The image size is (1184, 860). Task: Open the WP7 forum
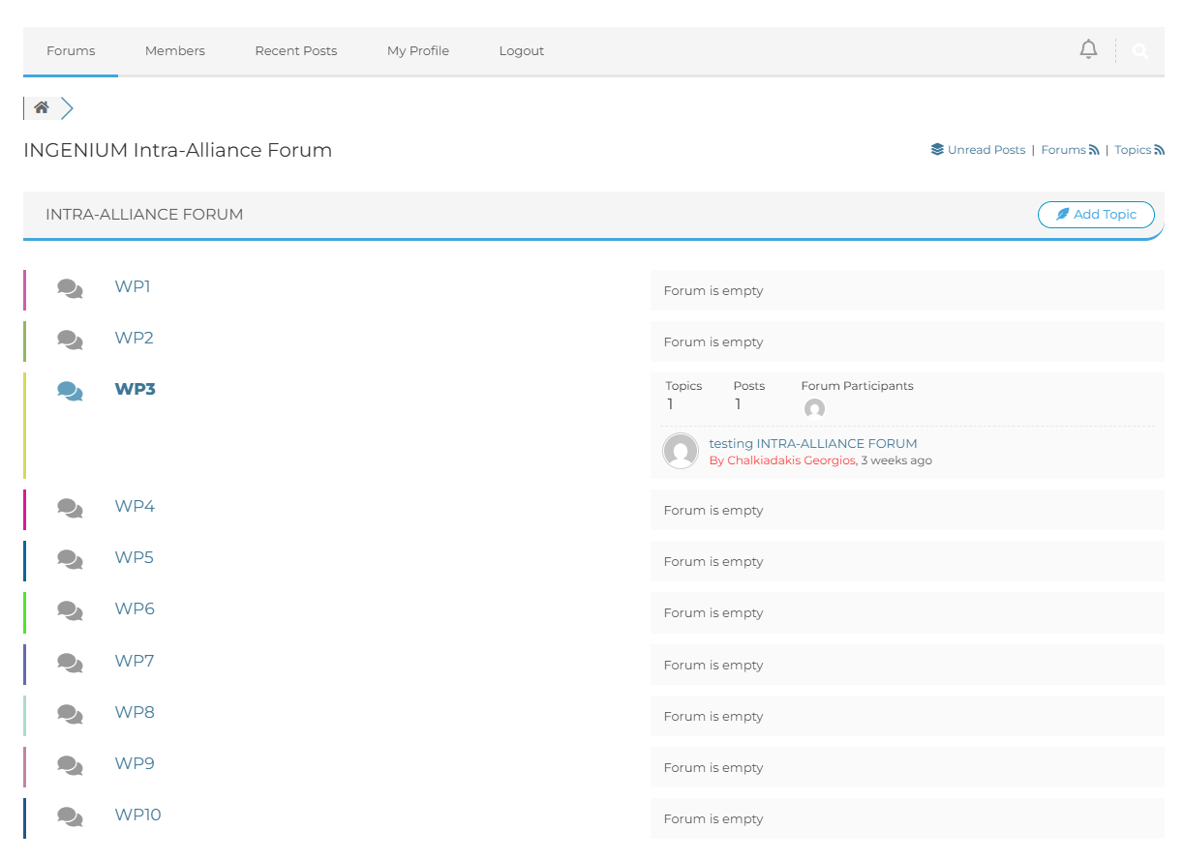pos(135,661)
